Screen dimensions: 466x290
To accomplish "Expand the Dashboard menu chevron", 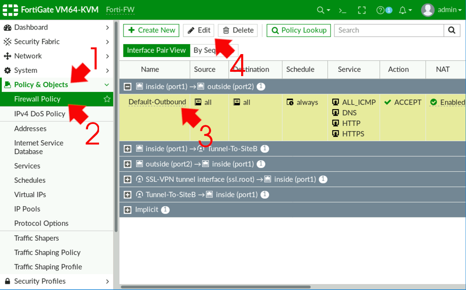I will [x=107, y=28].
